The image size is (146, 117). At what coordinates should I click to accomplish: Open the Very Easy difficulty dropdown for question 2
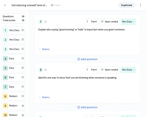(x=128, y=70)
